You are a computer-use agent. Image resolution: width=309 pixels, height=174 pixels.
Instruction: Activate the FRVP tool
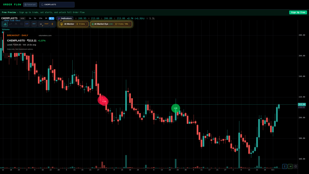(x=46, y=24)
